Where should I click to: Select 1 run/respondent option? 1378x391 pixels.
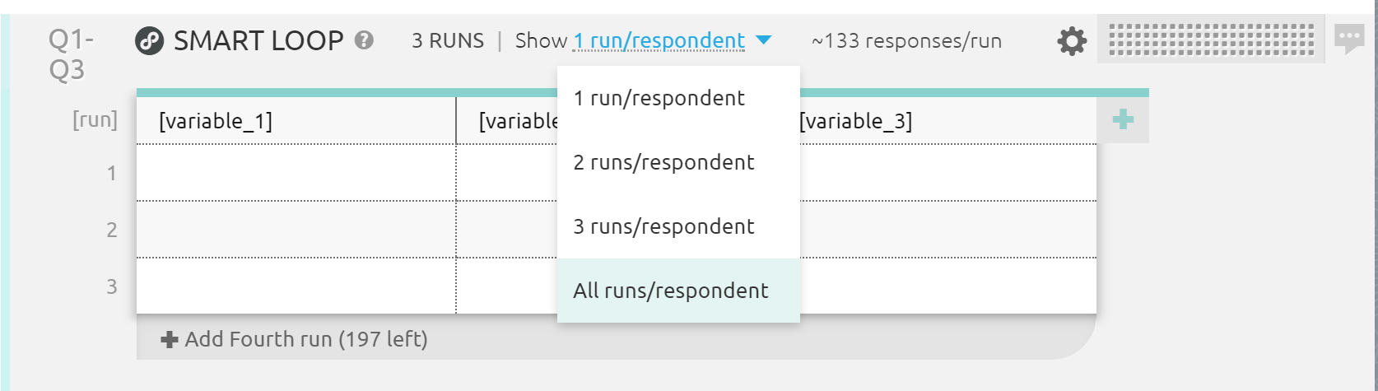click(659, 98)
